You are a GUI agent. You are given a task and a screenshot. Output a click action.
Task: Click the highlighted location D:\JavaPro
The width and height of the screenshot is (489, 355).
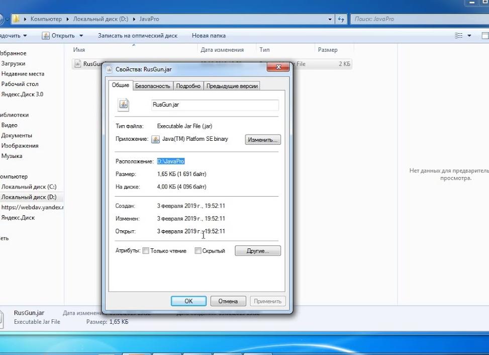click(x=170, y=161)
